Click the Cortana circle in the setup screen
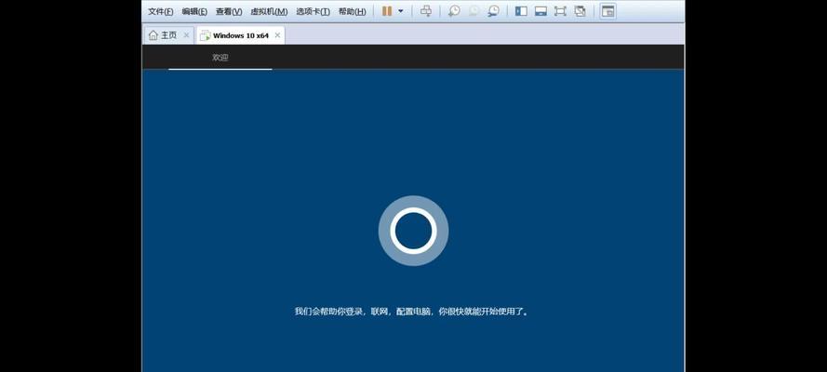This screenshot has height=372, width=827. 413,231
